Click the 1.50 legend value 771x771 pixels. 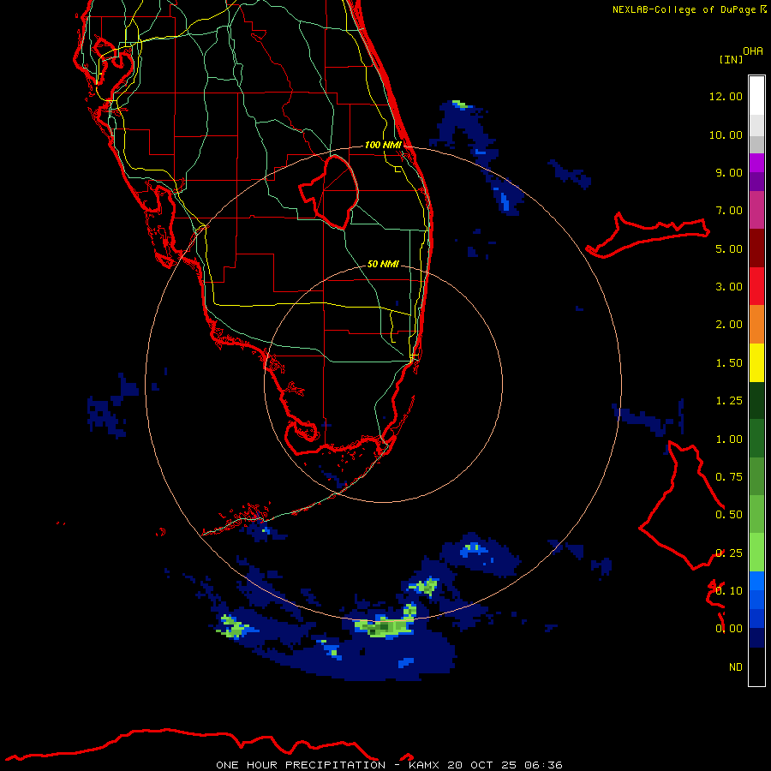pyautogui.click(x=729, y=363)
